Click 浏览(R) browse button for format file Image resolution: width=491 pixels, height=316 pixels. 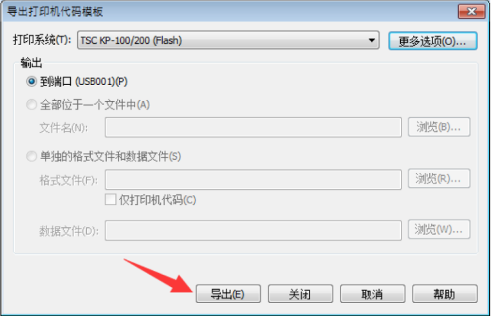click(x=439, y=178)
